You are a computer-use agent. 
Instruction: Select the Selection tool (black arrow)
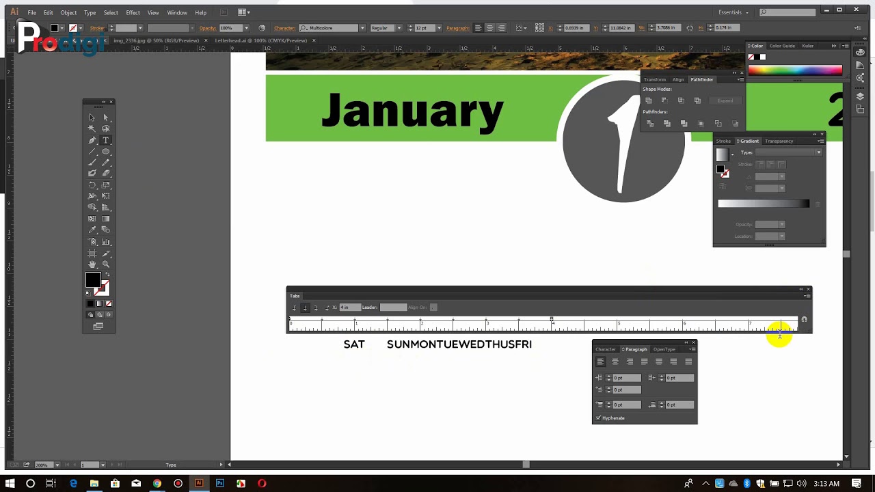92,117
